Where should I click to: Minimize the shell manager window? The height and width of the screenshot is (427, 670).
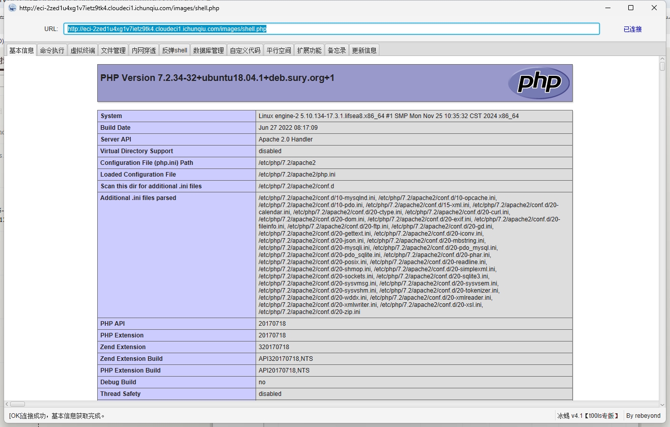607,8
